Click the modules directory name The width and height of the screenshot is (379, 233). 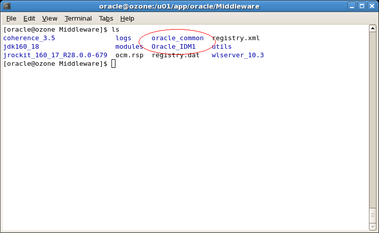pyautogui.click(x=130, y=47)
